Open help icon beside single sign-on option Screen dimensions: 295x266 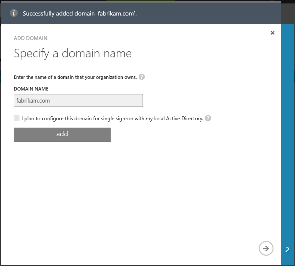(208, 118)
